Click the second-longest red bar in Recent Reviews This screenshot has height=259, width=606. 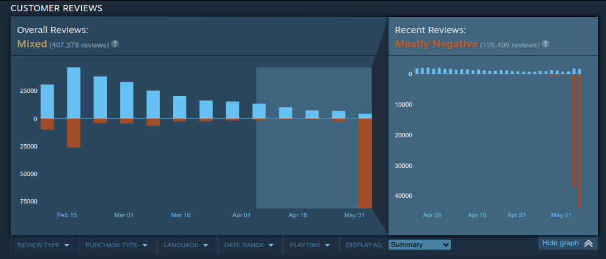[574, 130]
